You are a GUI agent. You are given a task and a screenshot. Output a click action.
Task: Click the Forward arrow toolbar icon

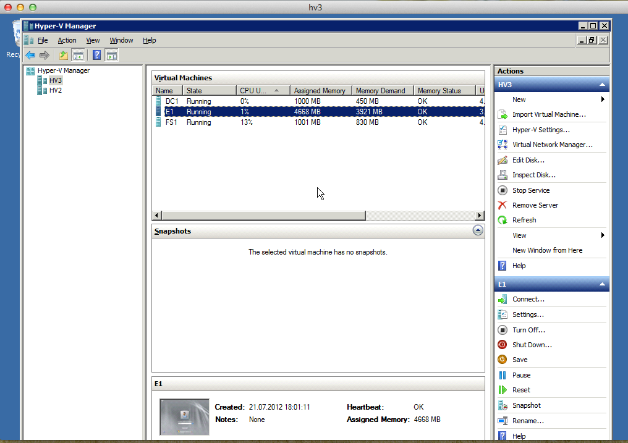[45, 55]
